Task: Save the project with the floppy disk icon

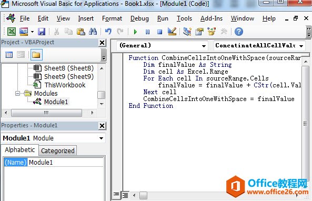Action: point(42,32)
